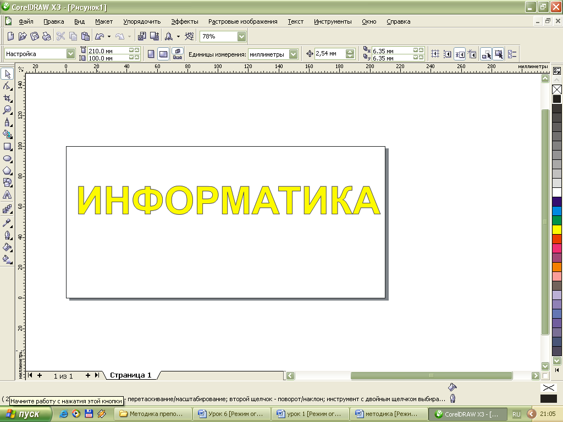
Task: Undo the last action
Action: pos(100,36)
